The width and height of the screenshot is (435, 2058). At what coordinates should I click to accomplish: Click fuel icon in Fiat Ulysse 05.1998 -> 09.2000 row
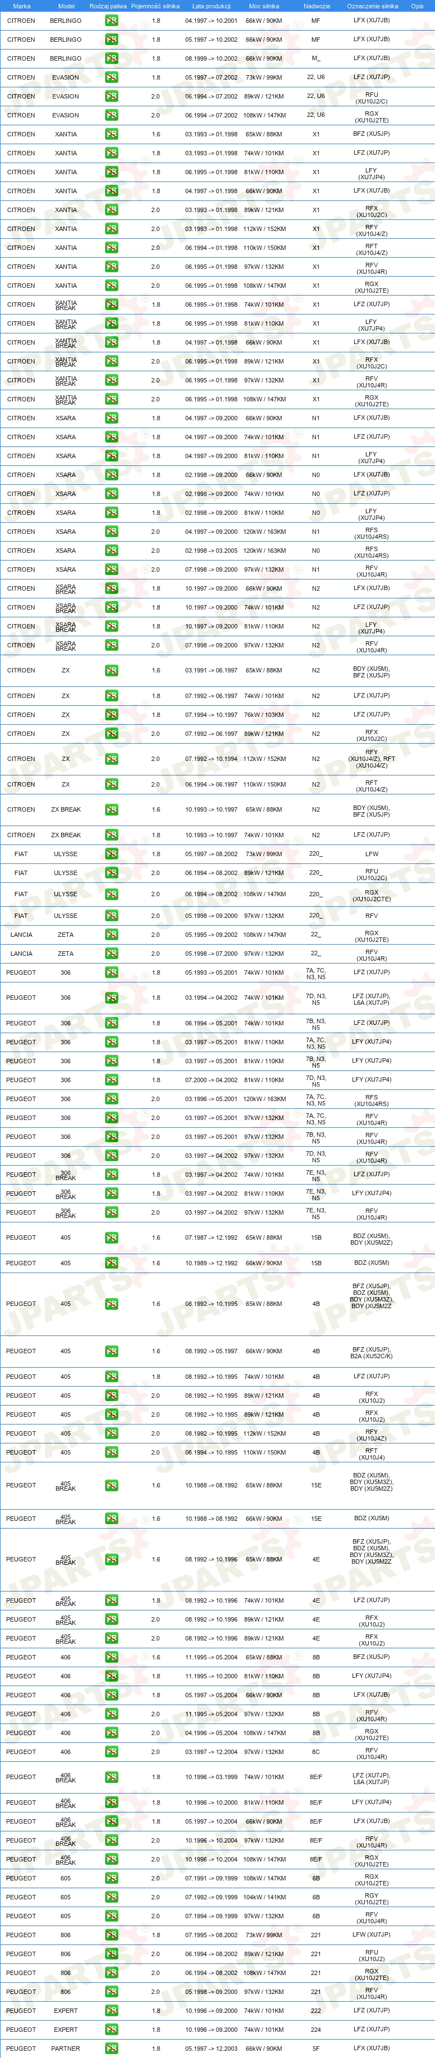point(111,916)
